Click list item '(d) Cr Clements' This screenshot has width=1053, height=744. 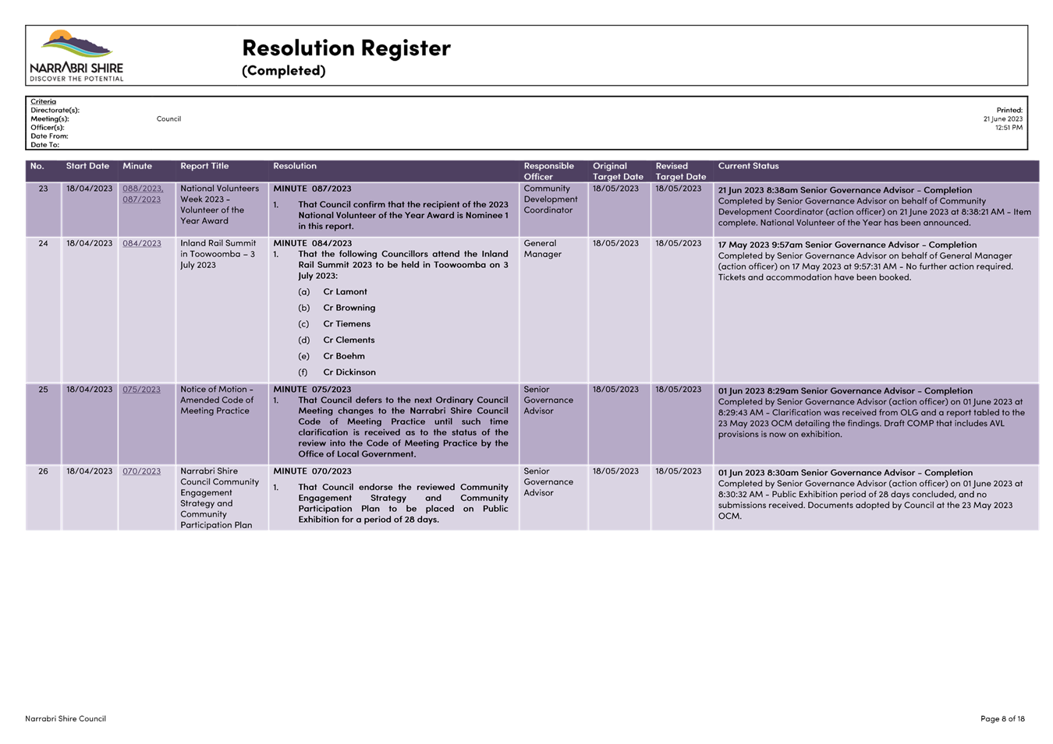336,340
